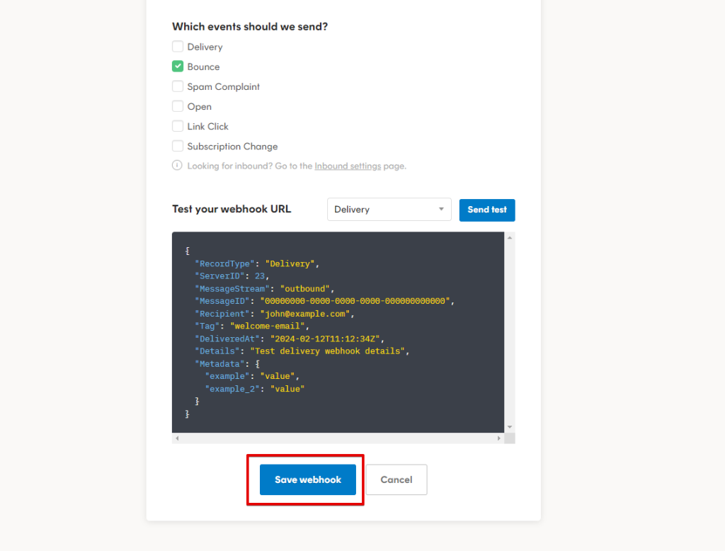Enable the Delivery event checkbox

pyautogui.click(x=178, y=47)
